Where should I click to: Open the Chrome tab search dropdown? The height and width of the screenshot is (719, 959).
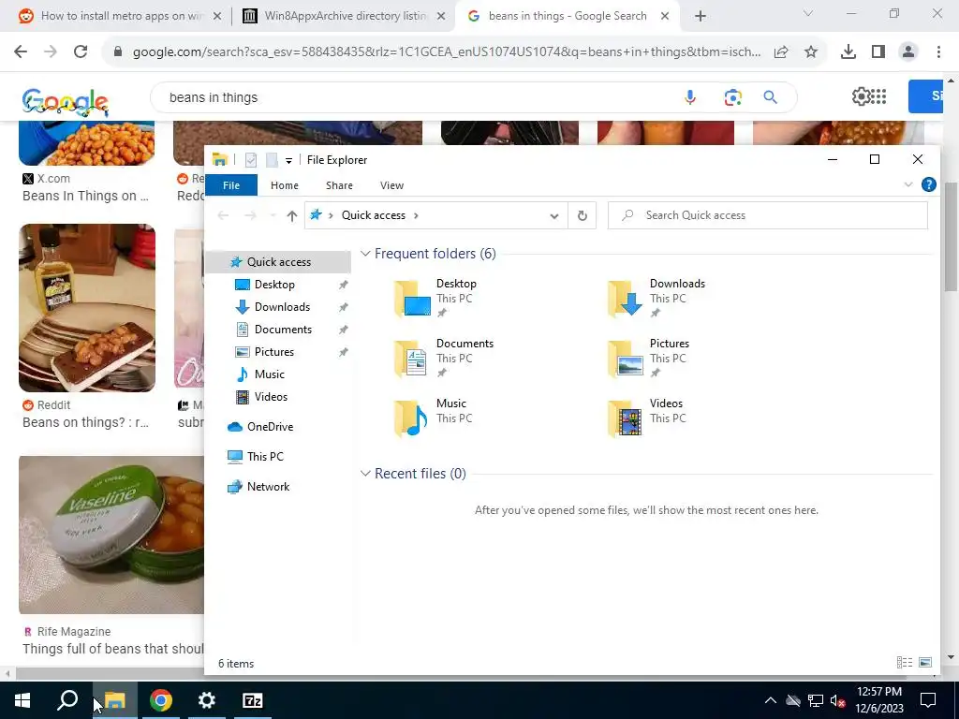[807, 13]
